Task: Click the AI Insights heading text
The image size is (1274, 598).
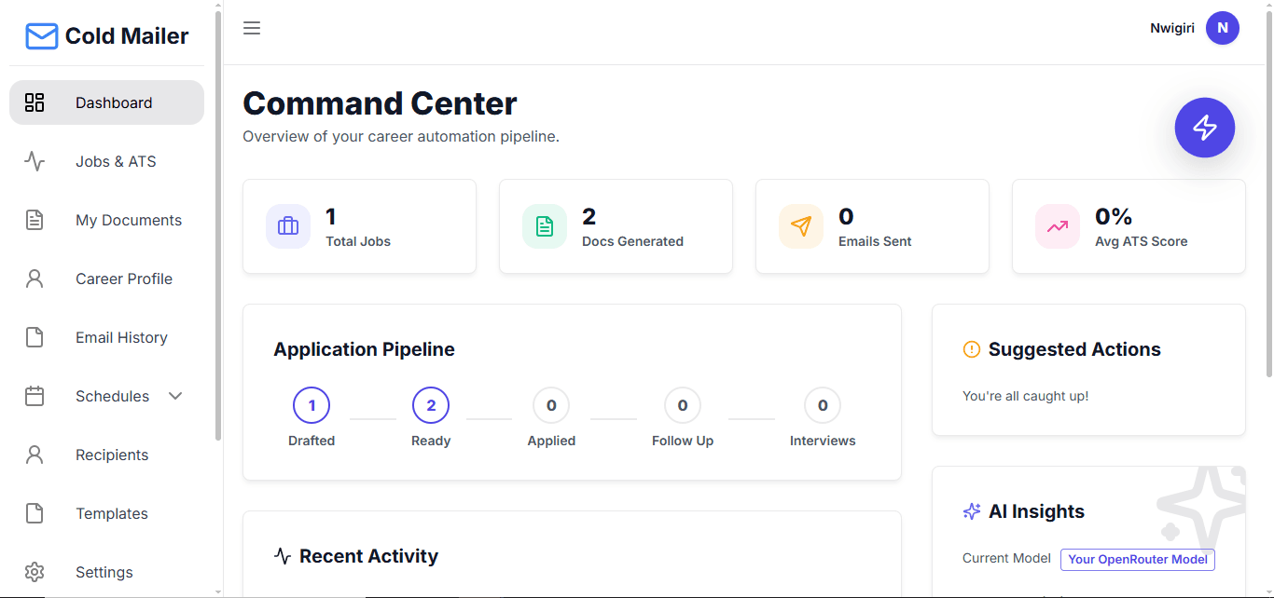Action: tap(1036, 511)
